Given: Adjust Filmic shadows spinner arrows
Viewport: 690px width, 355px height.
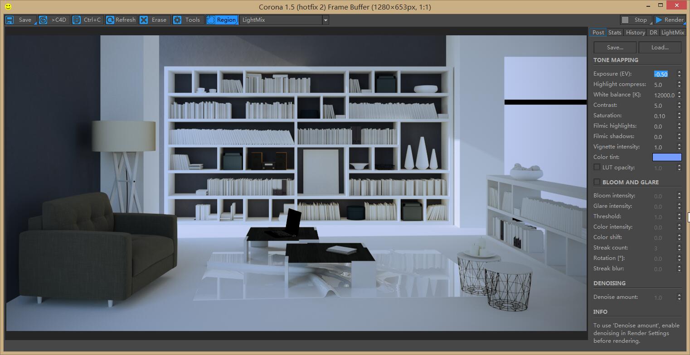Looking at the screenshot, I should pos(679,136).
